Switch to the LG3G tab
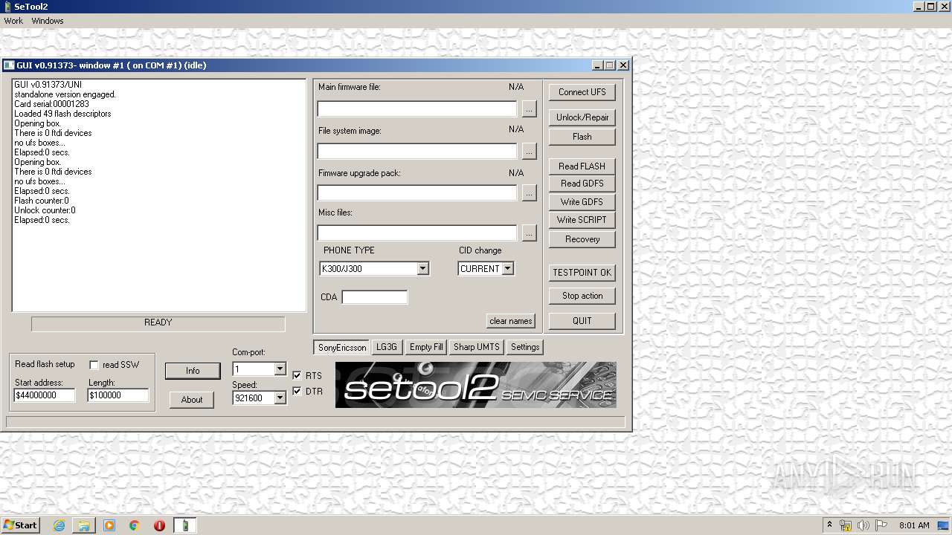952x535 pixels. coord(387,347)
